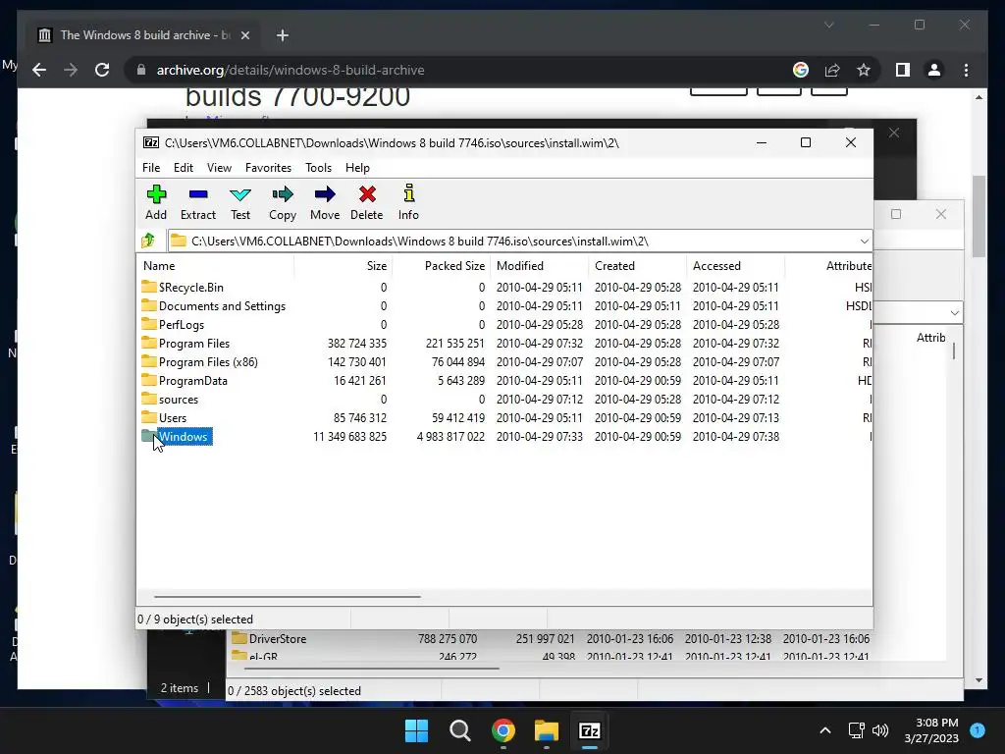Open Chrome profile icon
Screen dimensions: 1005x754
934,70
